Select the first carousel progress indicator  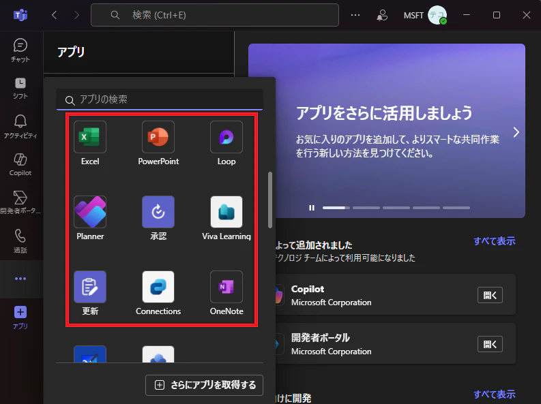click(336, 208)
